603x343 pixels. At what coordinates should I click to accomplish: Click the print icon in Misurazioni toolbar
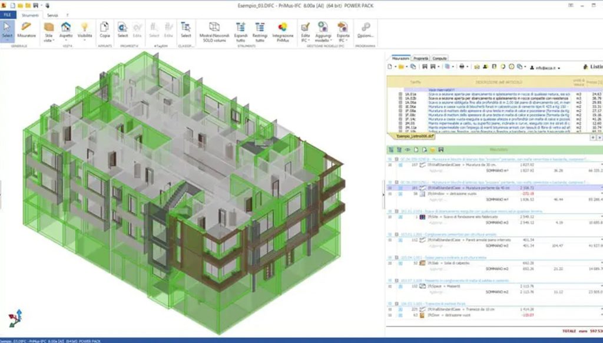tap(462, 67)
